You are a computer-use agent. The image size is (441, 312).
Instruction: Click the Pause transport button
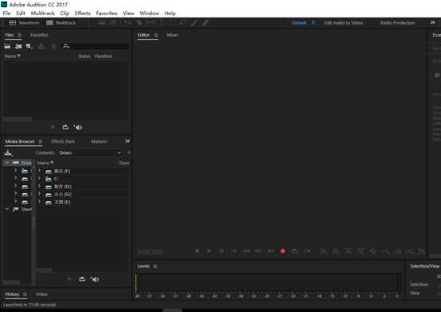[221, 251]
